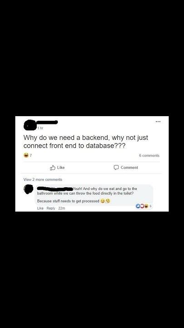Click the haha reaction on comment
This screenshot has width=184, height=328.
click(x=146, y=206)
